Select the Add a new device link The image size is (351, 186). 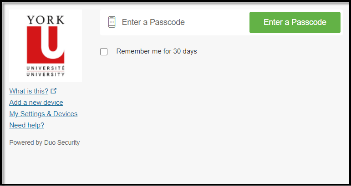pos(36,103)
